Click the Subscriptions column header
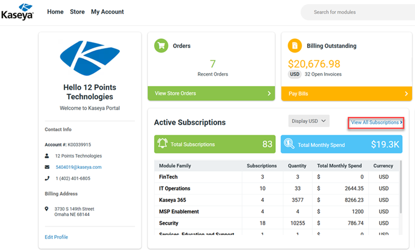Image resolution: width=415 pixels, height=251 pixels. (262, 166)
